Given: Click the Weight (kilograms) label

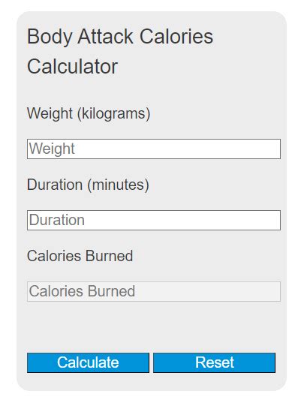Looking at the screenshot, I should 89,114.
